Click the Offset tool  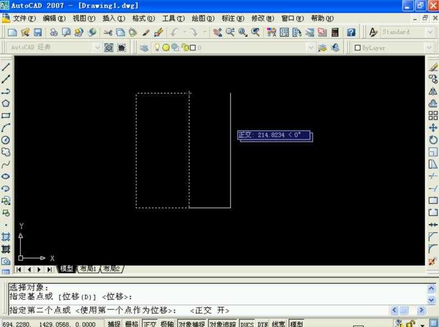[433, 104]
